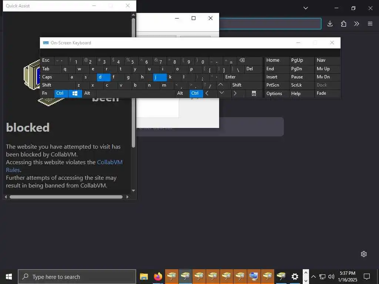Click the Quick Assist horizontal scroll right arrow
Screen dimensions: 379x284
coord(127,197)
